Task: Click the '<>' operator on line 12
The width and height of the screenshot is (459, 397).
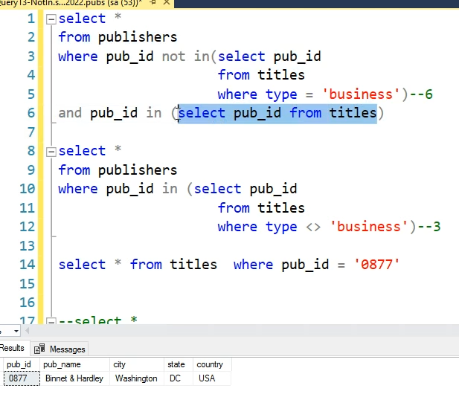Action: (313, 227)
